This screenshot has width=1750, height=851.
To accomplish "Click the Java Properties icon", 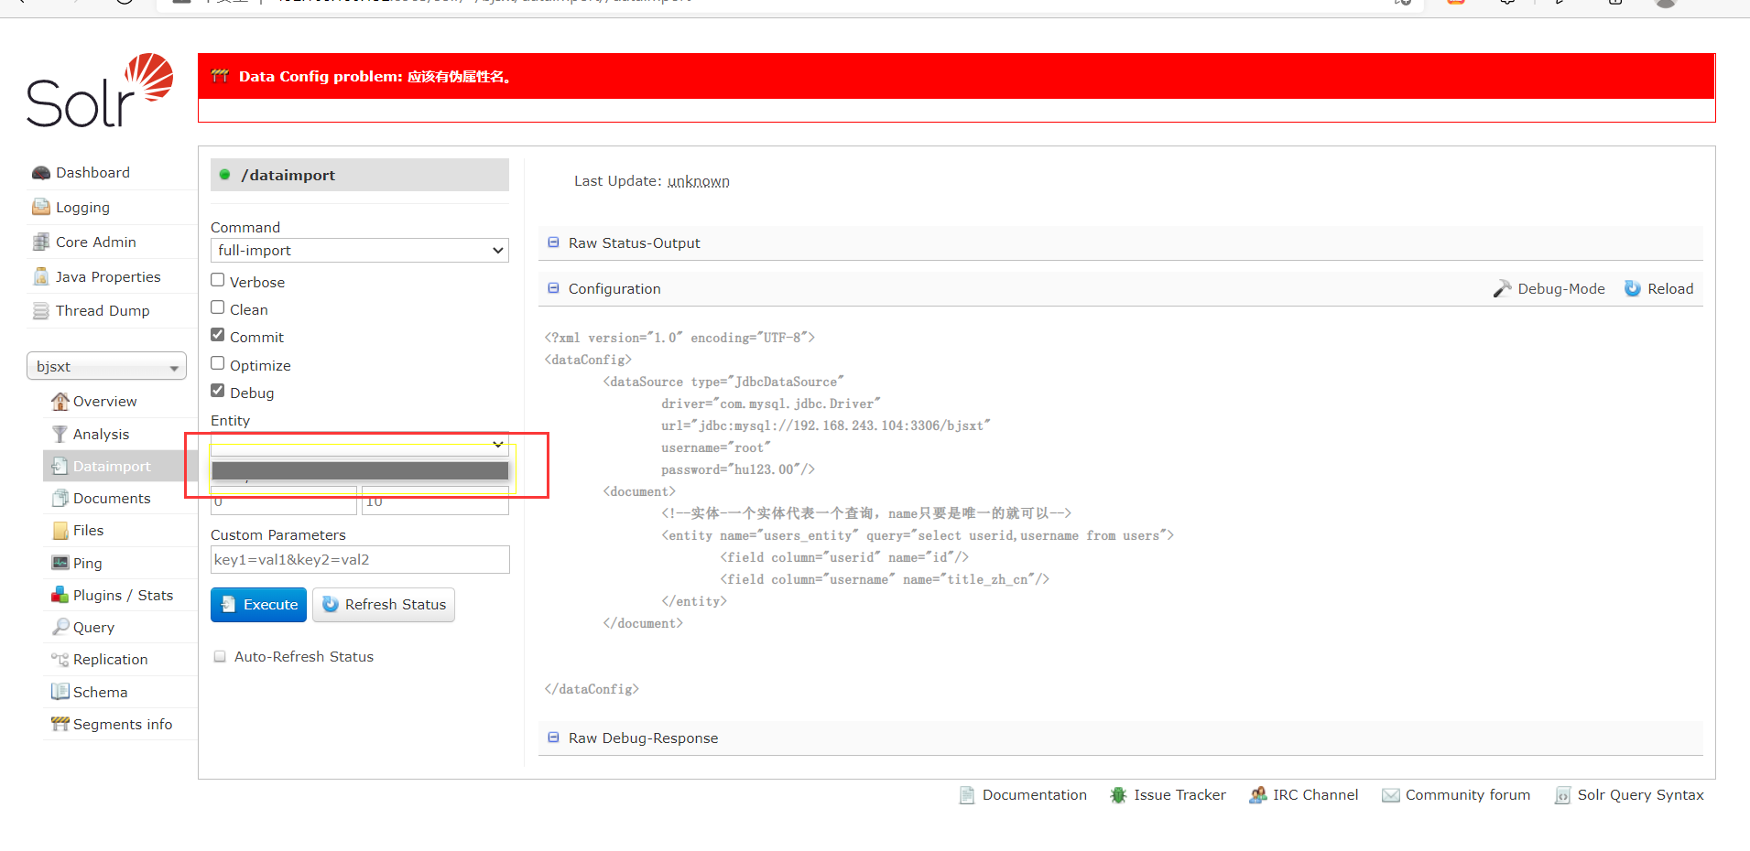I will point(41,276).
